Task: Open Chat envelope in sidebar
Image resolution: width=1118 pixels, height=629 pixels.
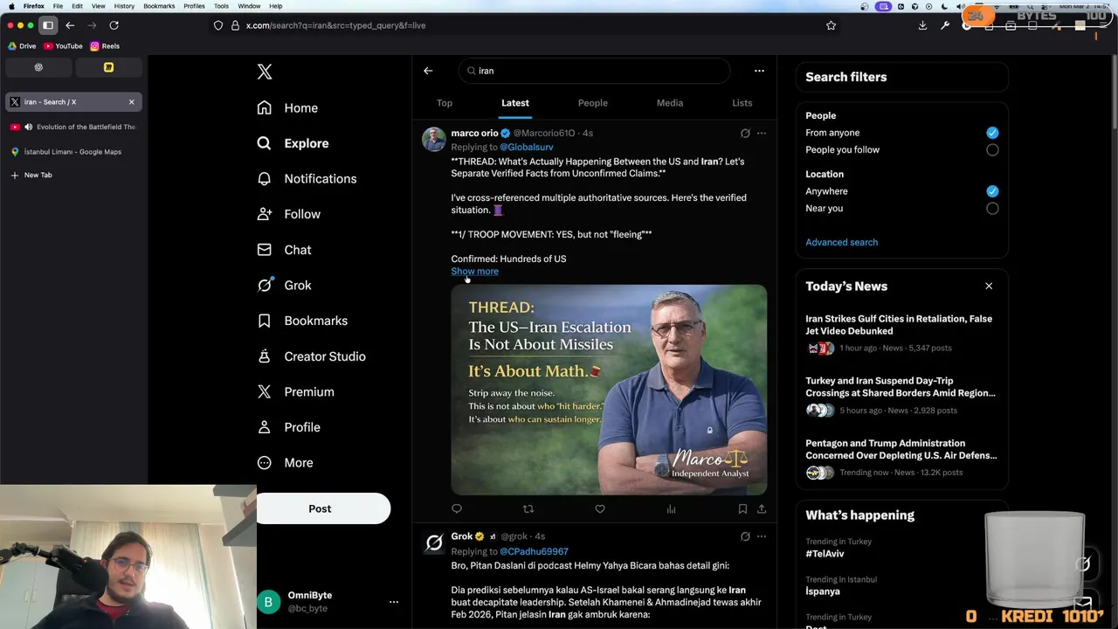Action: (x=285, y=250)
